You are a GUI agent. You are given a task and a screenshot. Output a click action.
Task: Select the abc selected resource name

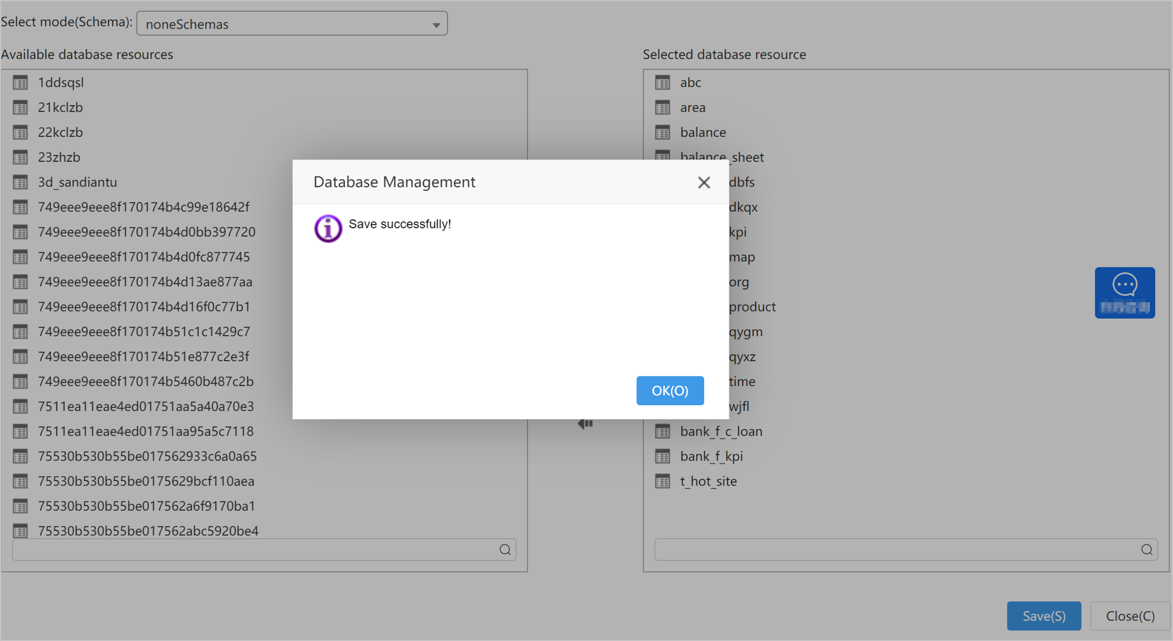(690, 82)
